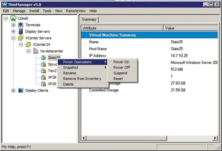Select Power Operations in context menu
Viewport: 222px width, 151px height.
click(82, 62)
